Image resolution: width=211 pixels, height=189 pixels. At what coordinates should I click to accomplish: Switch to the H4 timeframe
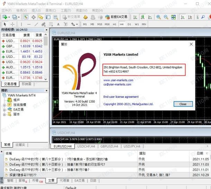coord(122,24)
